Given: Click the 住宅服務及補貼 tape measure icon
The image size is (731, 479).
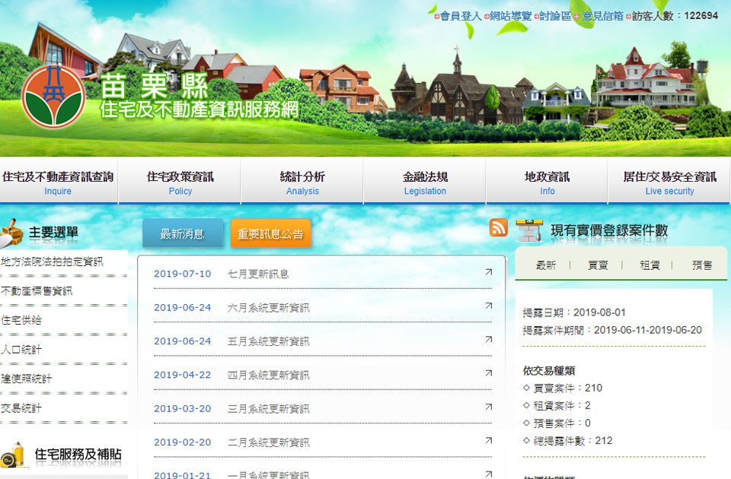Looking at the screenshot, I should coord(13,455).
